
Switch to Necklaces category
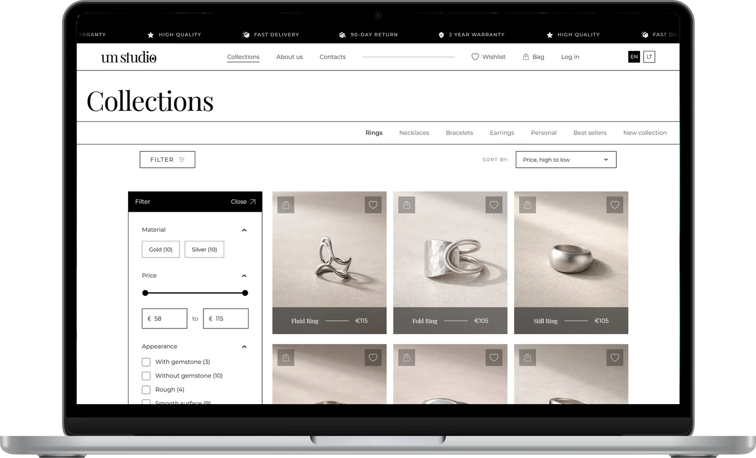414,133
